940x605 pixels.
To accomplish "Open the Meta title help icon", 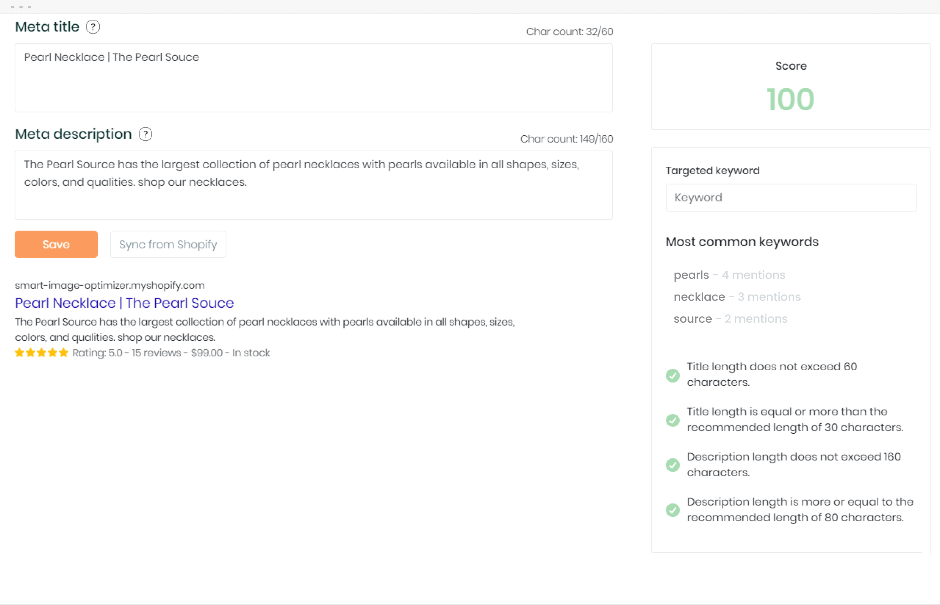I will point(93,27).
